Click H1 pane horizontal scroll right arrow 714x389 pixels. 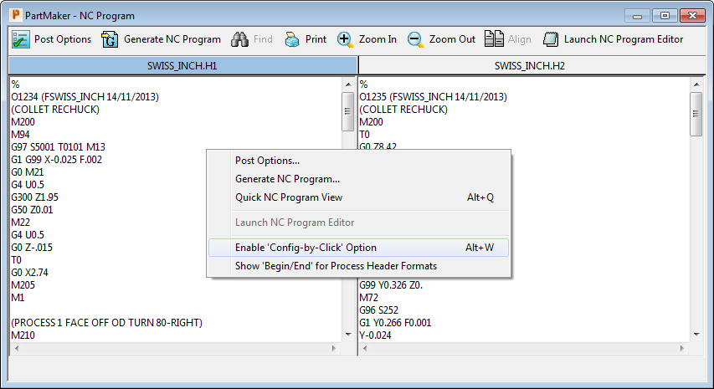pyautogui.click(x=333, y=349)
